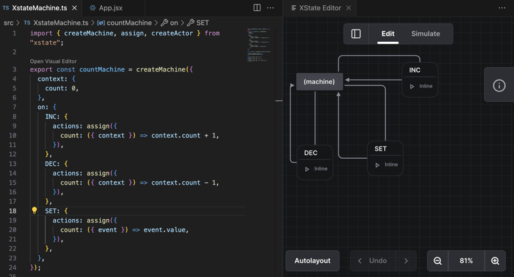The image size is (514, 277).
Task: Open XState Editor panel more actions menu
Action: tap(502, 8)
